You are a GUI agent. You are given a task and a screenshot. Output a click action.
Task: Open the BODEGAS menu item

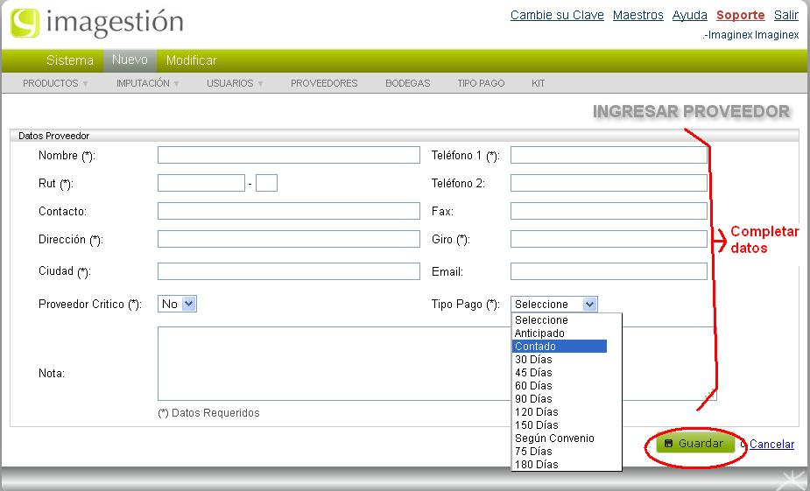(407, 83)
